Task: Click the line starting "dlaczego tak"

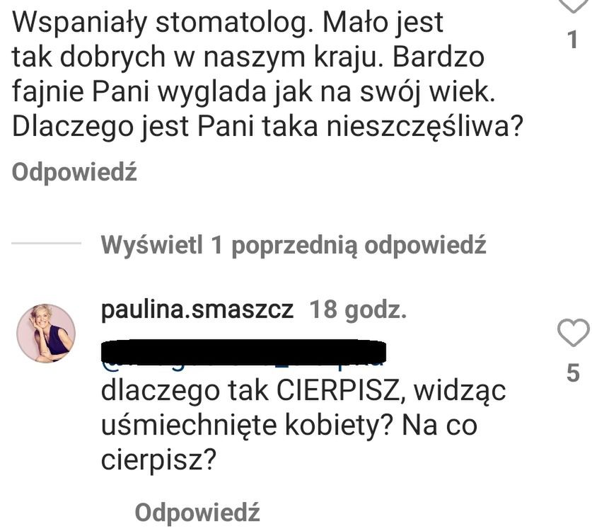Action: pos(303,391)
